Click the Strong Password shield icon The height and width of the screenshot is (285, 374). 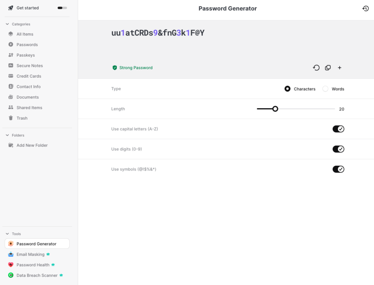(115, 68)
